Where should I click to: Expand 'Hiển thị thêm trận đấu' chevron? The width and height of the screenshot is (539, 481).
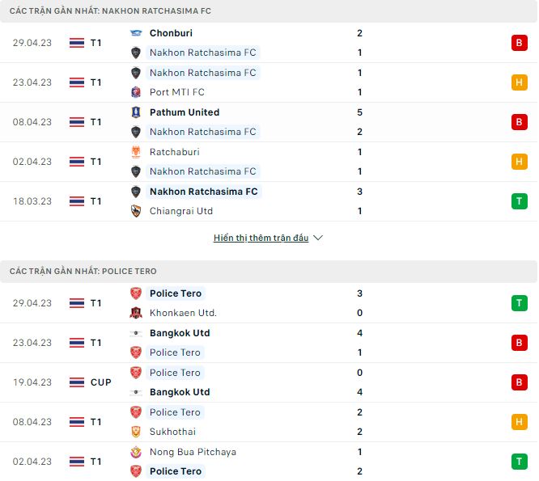318,238
